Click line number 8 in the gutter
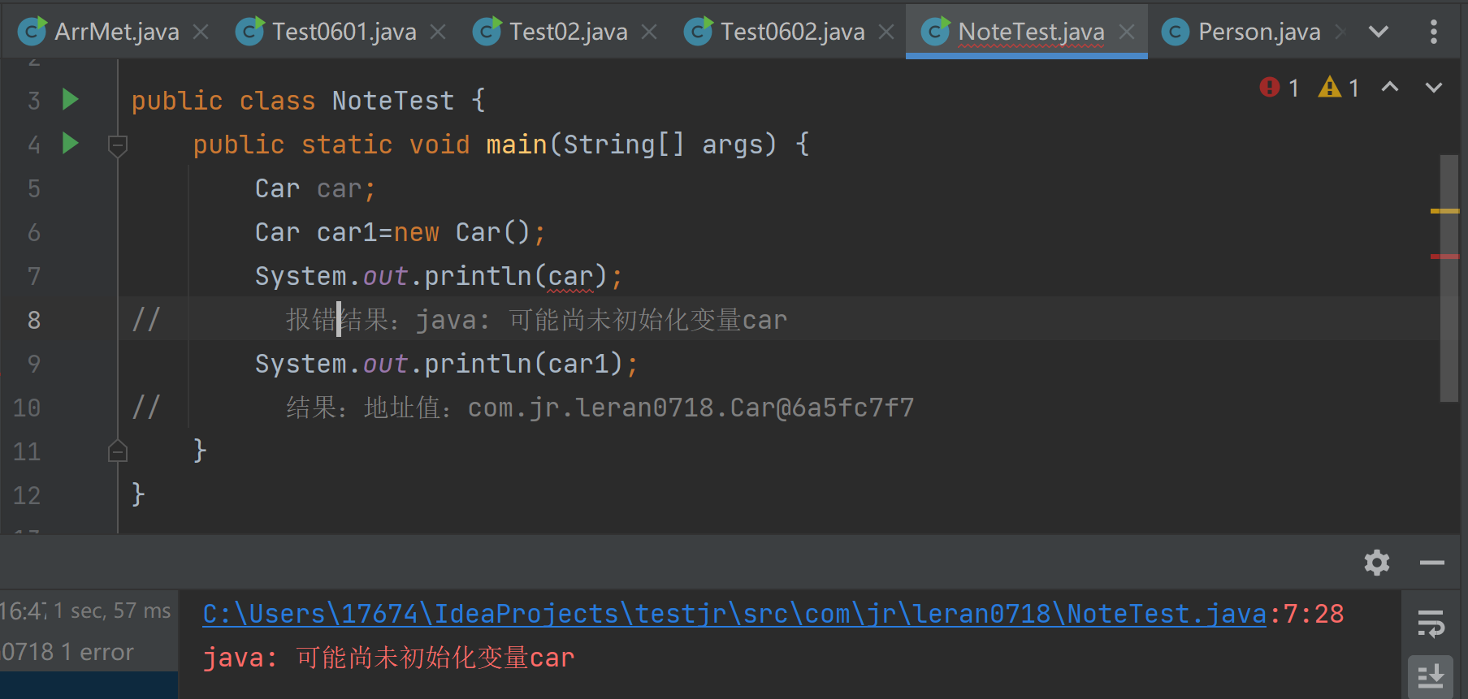Image resolution: width=1468 pixels, height=699 pixels. [x=33, y=320]
